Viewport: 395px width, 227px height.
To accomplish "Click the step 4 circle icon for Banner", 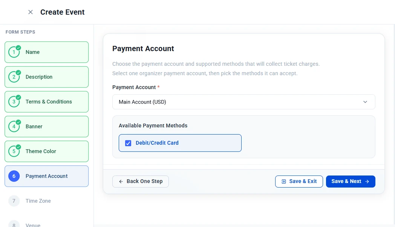I will point(14,127).
